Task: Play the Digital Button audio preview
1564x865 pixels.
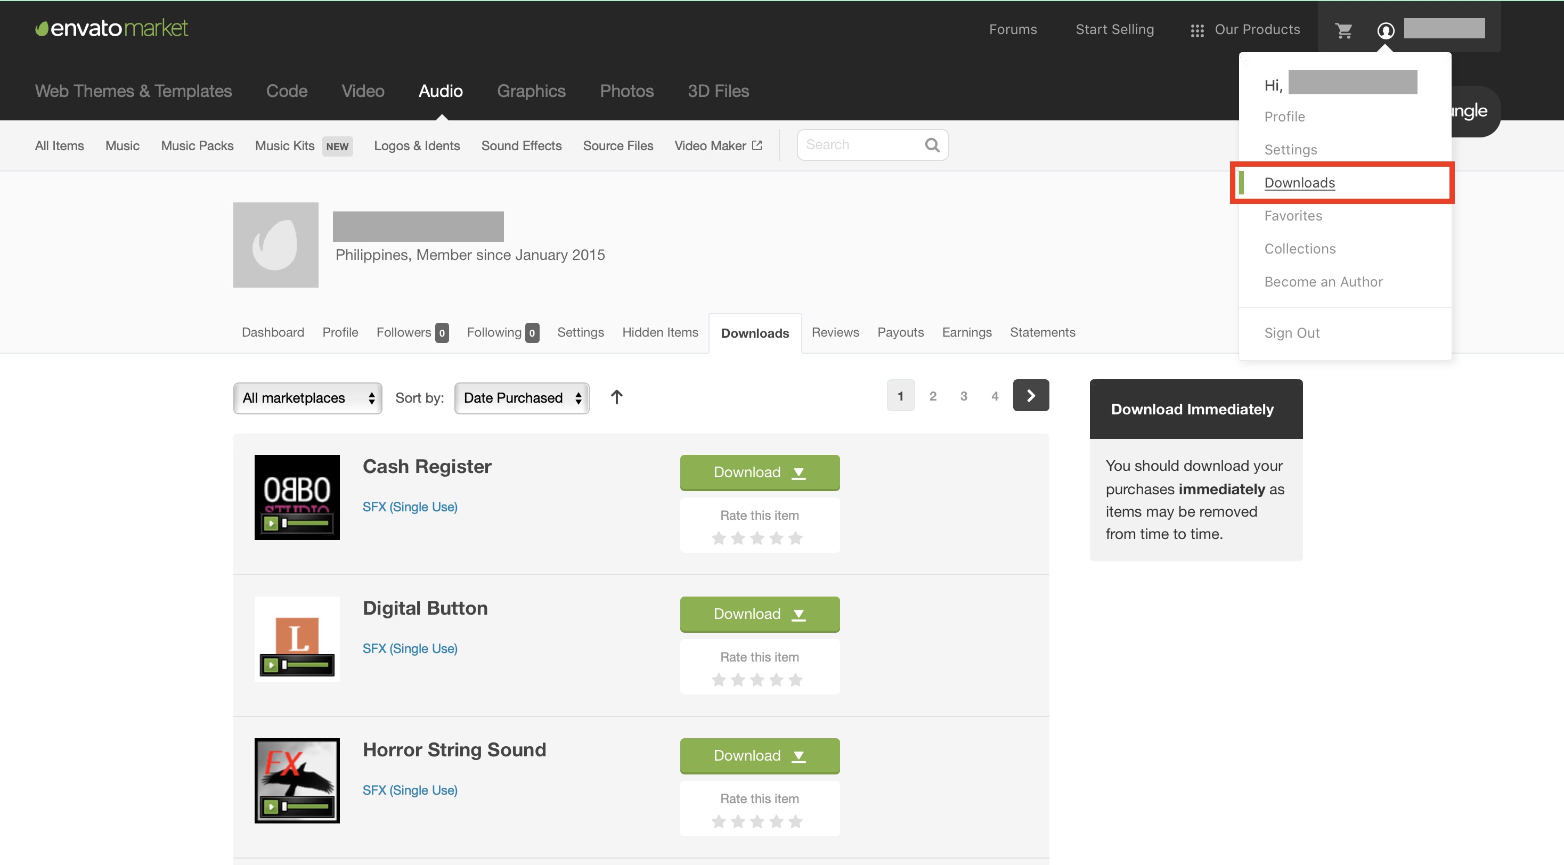Action: [x=271, y=665]
